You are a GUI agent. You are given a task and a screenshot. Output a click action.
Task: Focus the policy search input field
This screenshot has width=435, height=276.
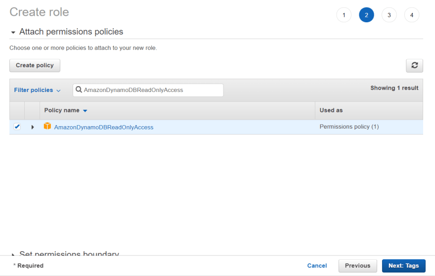[x=148, y=90]
